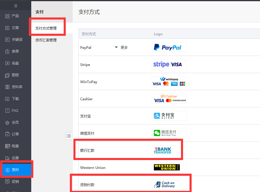Open the 文章 articles sidebar icon
260x192 pixels.
[8, 28]
